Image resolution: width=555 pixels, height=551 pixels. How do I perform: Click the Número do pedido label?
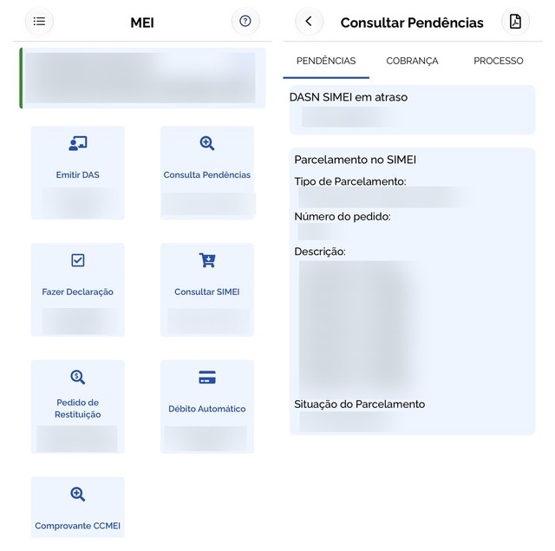pyautogui.click(x=343, y=217)
